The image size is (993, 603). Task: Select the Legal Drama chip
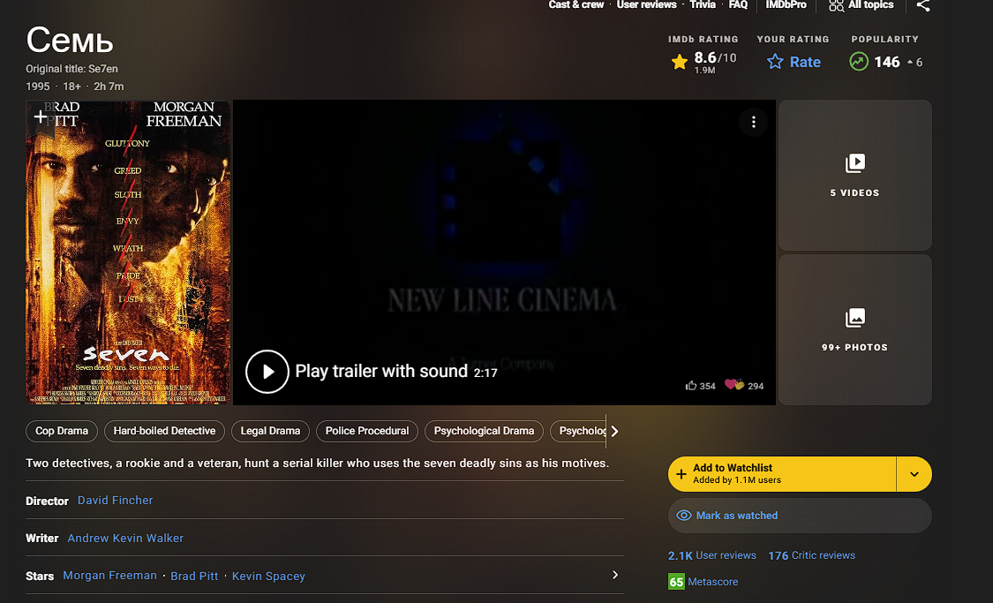click(270, 431)
